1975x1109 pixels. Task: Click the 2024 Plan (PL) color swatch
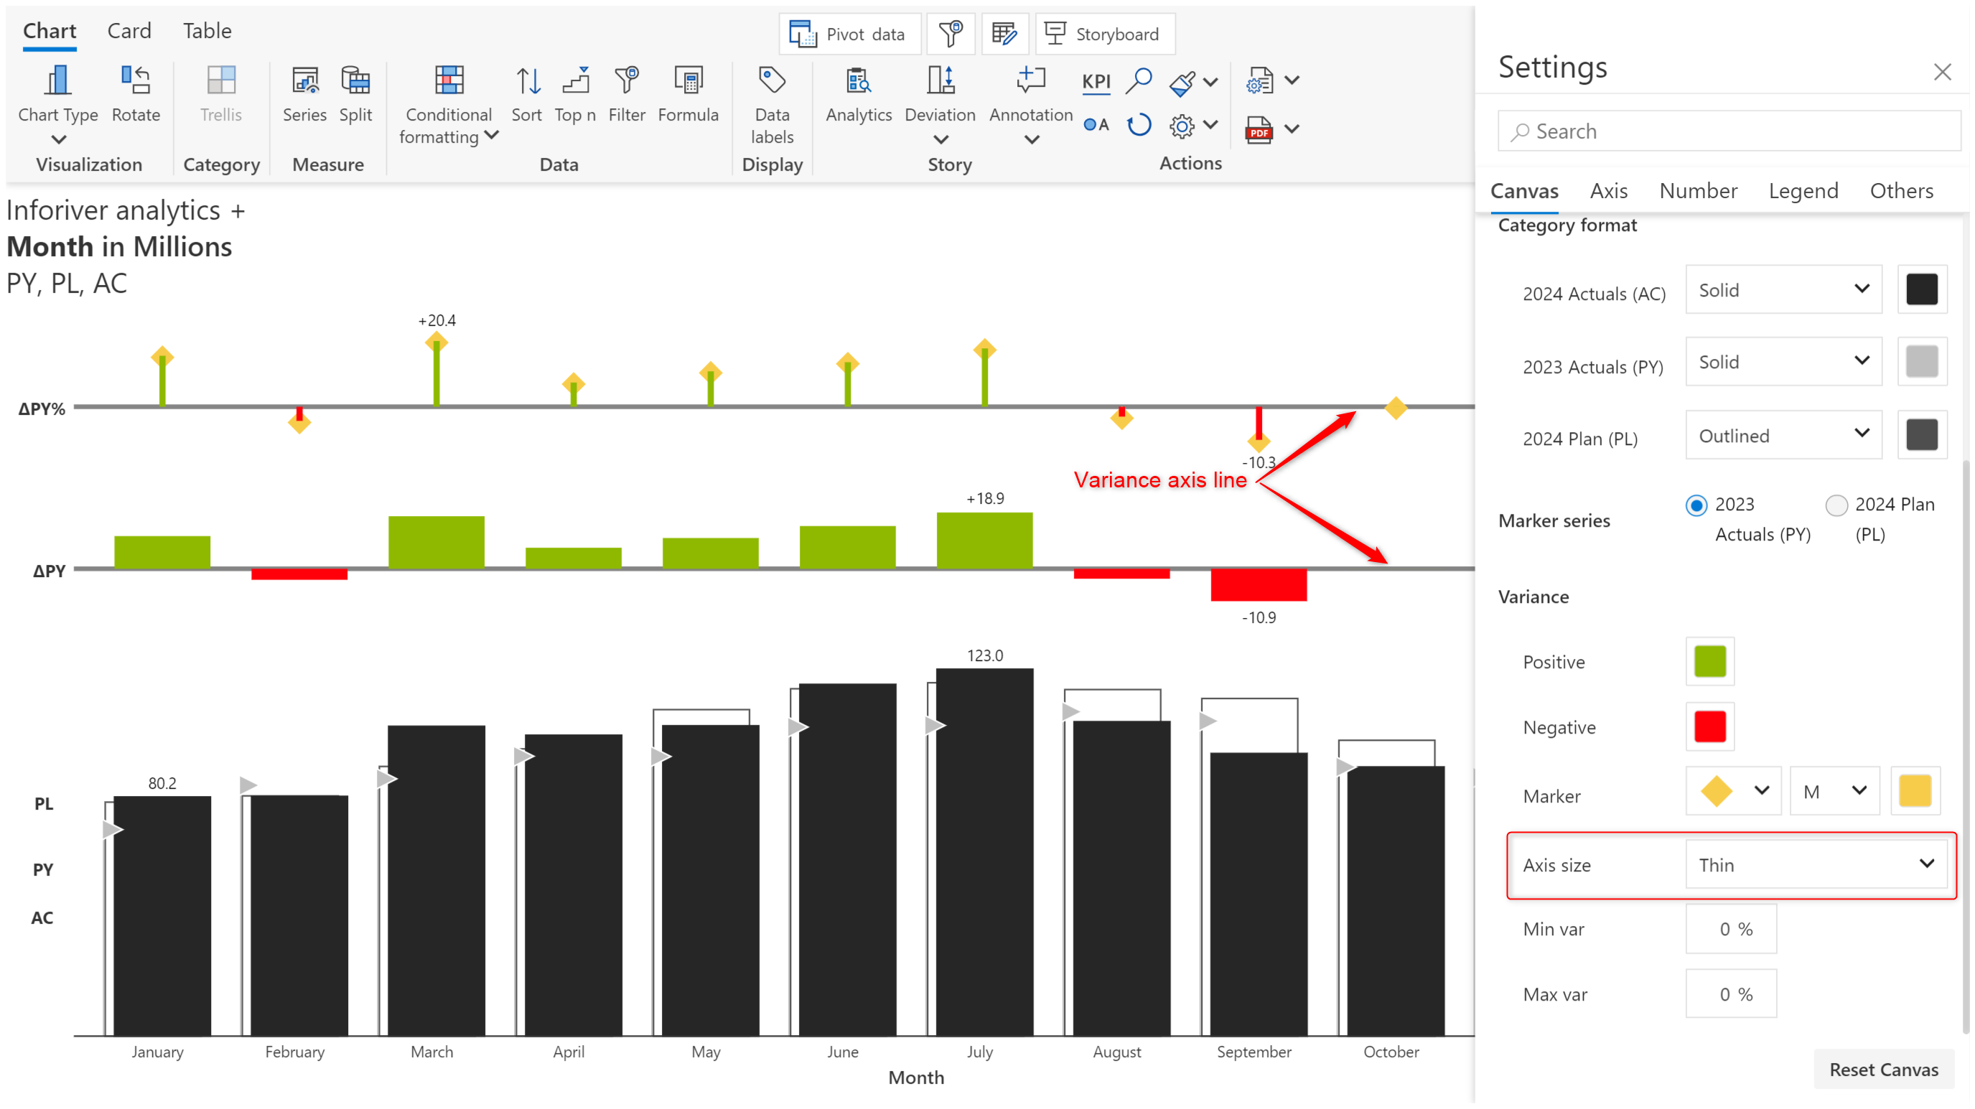tap(1921, 434)
